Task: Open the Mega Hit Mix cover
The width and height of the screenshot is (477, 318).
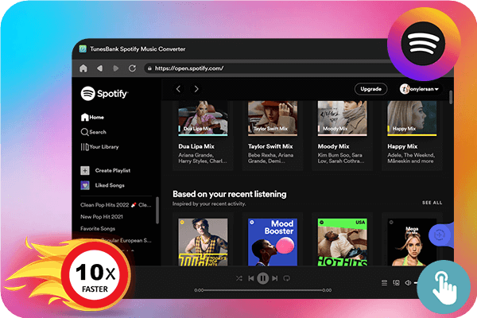Action: coord(412,242)
